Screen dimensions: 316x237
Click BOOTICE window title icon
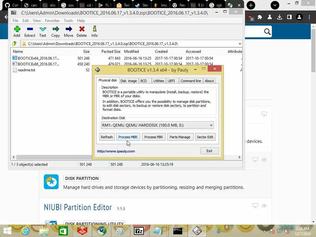(98, 70)
